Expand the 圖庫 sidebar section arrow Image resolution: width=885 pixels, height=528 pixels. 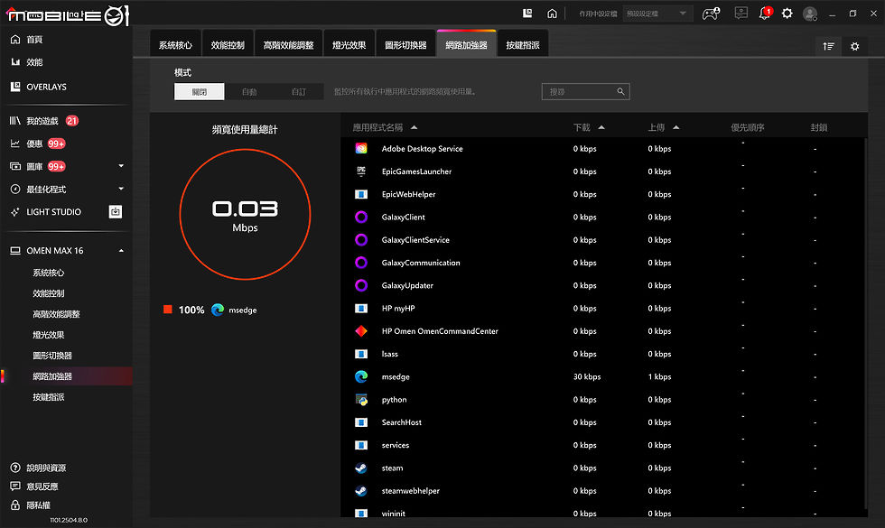tap(121, 166)
